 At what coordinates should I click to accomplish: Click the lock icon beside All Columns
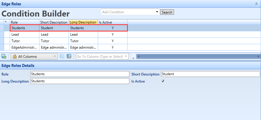click(x=14, y=56)
